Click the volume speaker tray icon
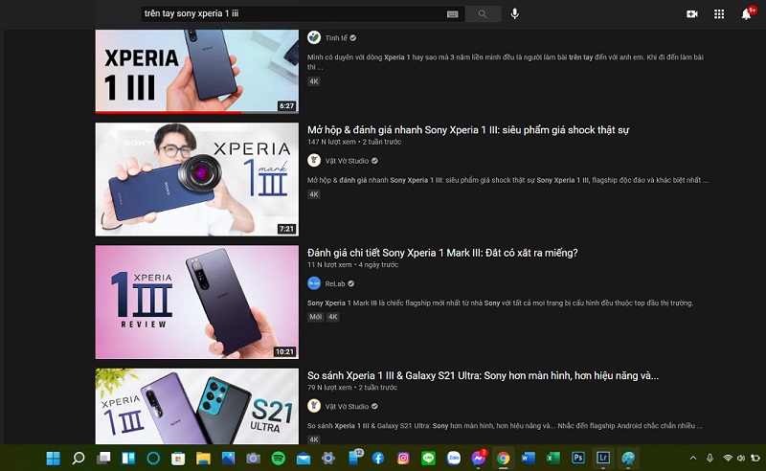The height and width of the screenshot is (471, 766). coord(741,459)
